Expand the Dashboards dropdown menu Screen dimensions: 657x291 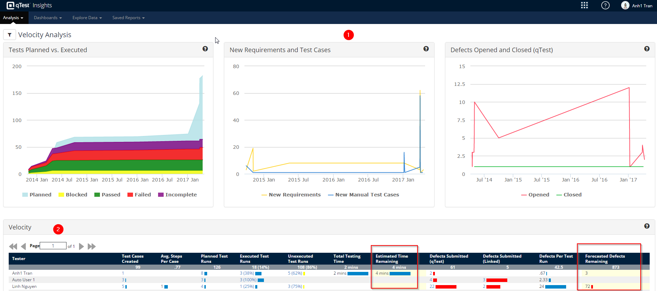(x=48, y=18)
